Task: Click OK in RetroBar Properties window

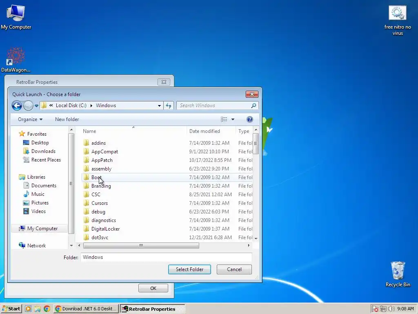Action: click(153, 288)
